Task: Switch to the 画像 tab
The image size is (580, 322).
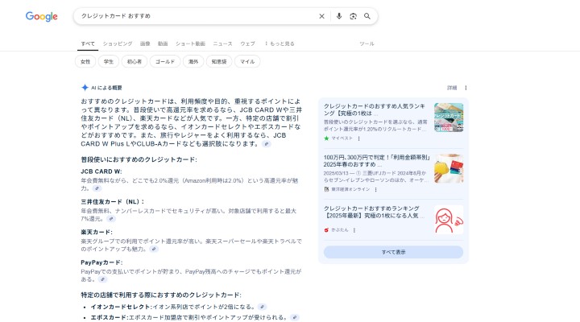Action: tap(145, 43)
